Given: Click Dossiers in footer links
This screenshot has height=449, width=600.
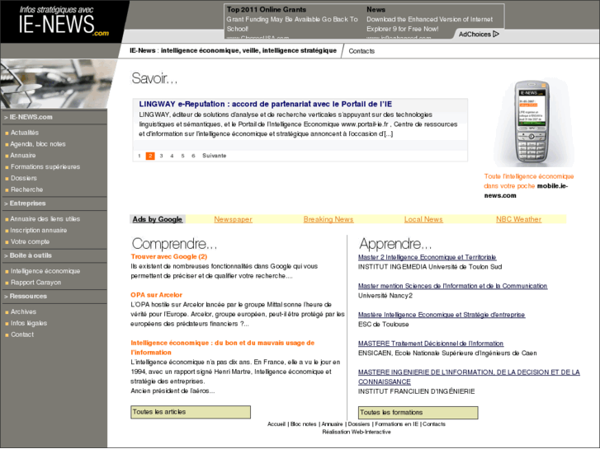Looking at the screenshot, I should click(x=359, y=424).
